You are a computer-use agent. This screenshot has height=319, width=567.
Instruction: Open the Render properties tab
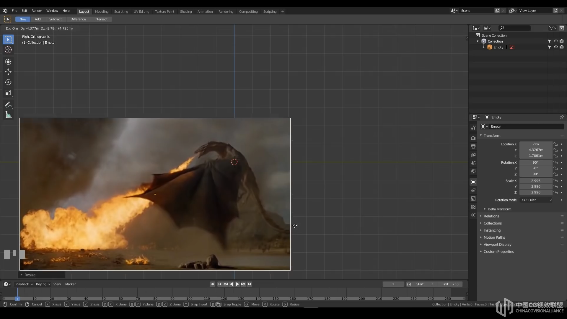[473, 138]
